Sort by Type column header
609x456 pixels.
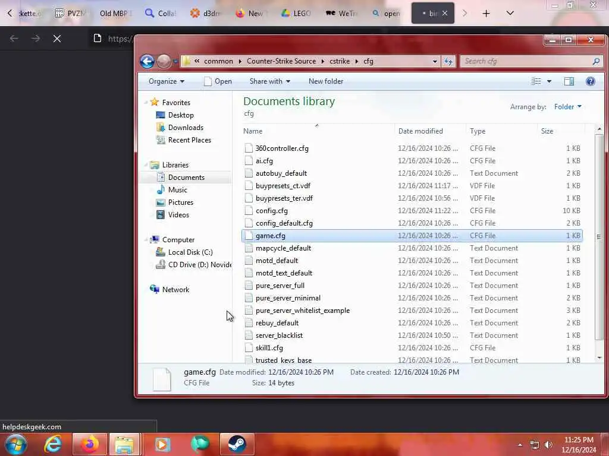(478, 131)
